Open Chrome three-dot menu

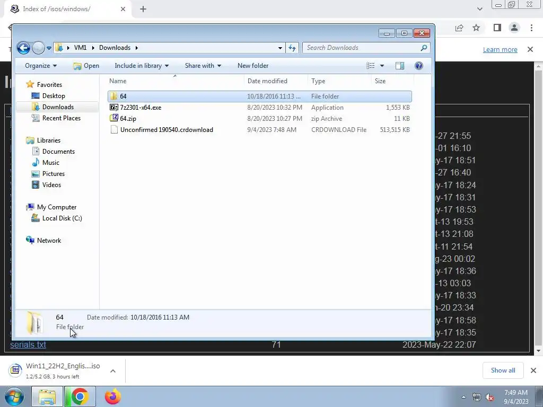pyautogui.click(x=531, y=28)
